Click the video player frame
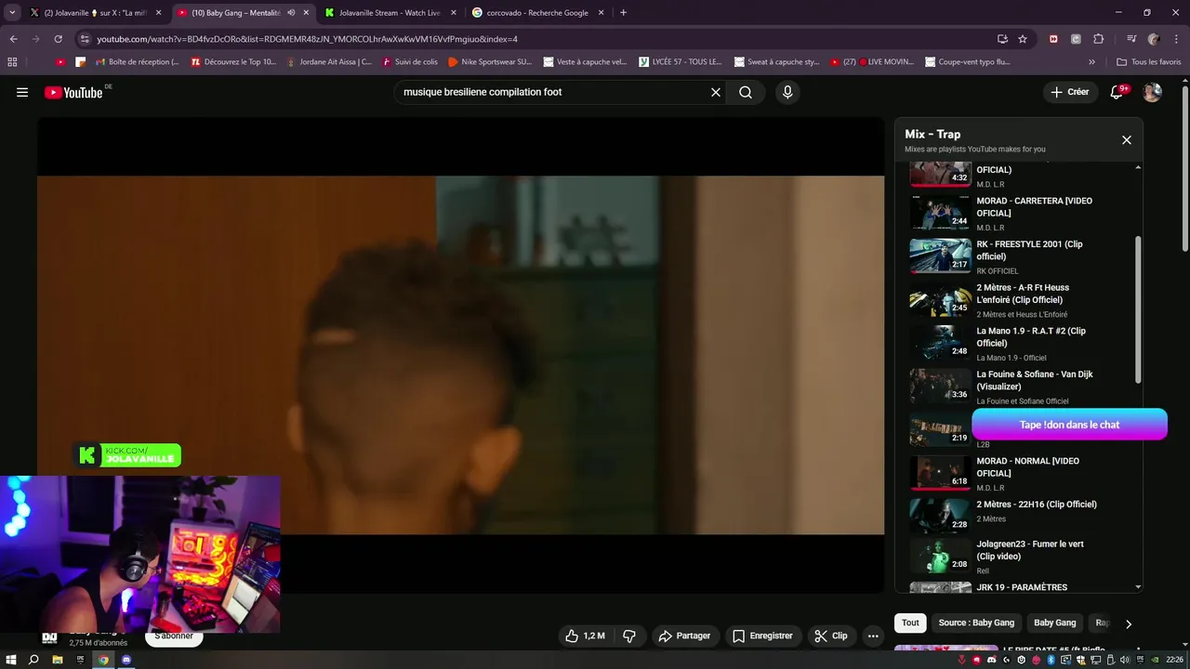The width and height of the screenshot is (1190, 669). (460, 355)
